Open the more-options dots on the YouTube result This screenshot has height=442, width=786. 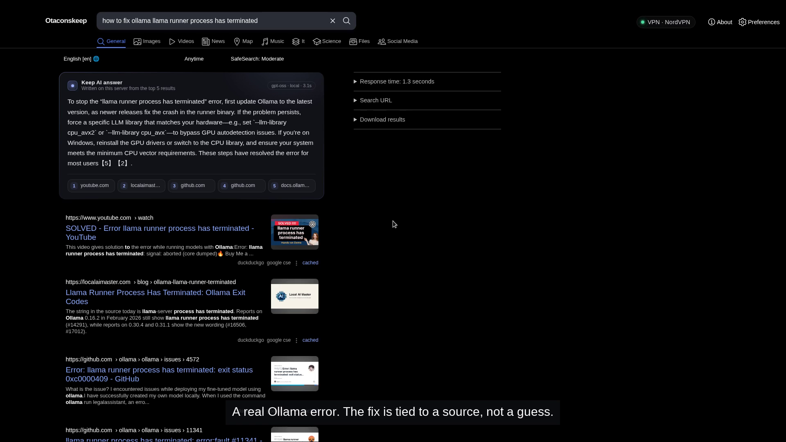pyautogui.click(x=296, y=263)
